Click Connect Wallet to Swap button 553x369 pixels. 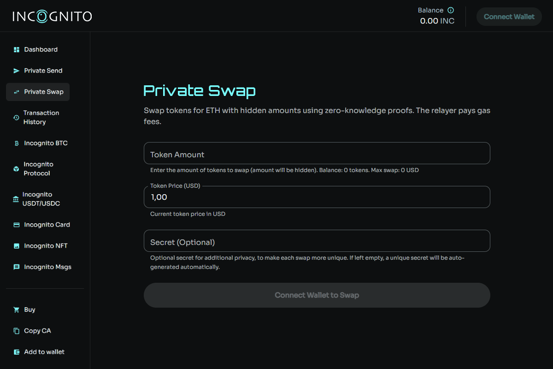(317, 295)
